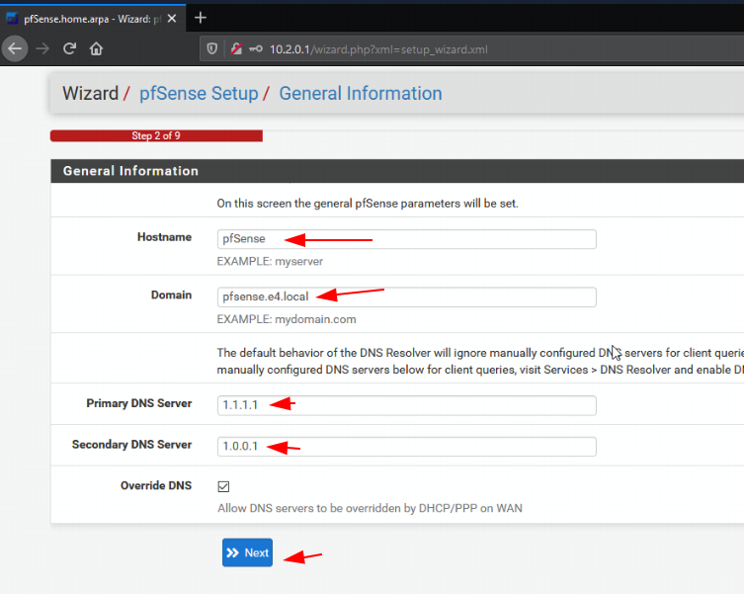
Task: Click the insecure connection padlock icon
Action: point(236,48)
